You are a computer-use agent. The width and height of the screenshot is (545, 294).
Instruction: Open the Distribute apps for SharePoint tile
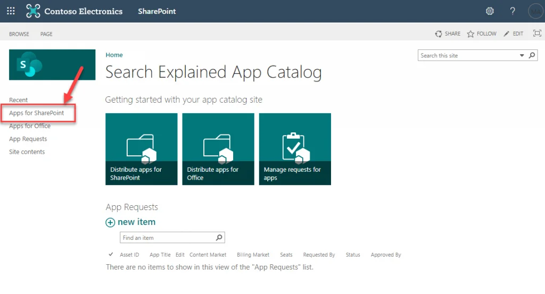(x=142, y=149)
